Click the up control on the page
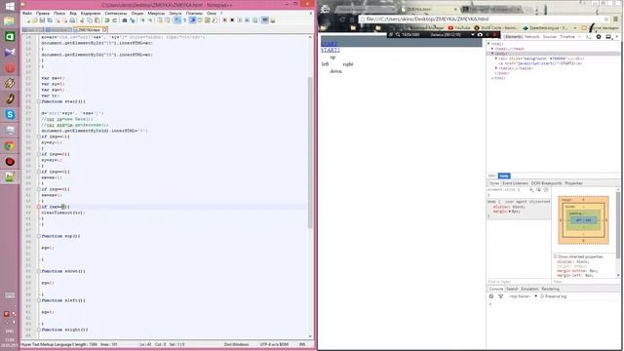Image resolution: width=624 pixels, height=351 pixels. tap(332, 58)
